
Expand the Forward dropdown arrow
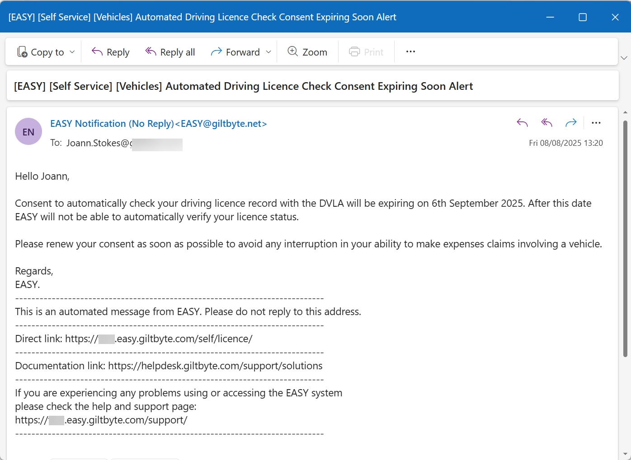(268, 52)
